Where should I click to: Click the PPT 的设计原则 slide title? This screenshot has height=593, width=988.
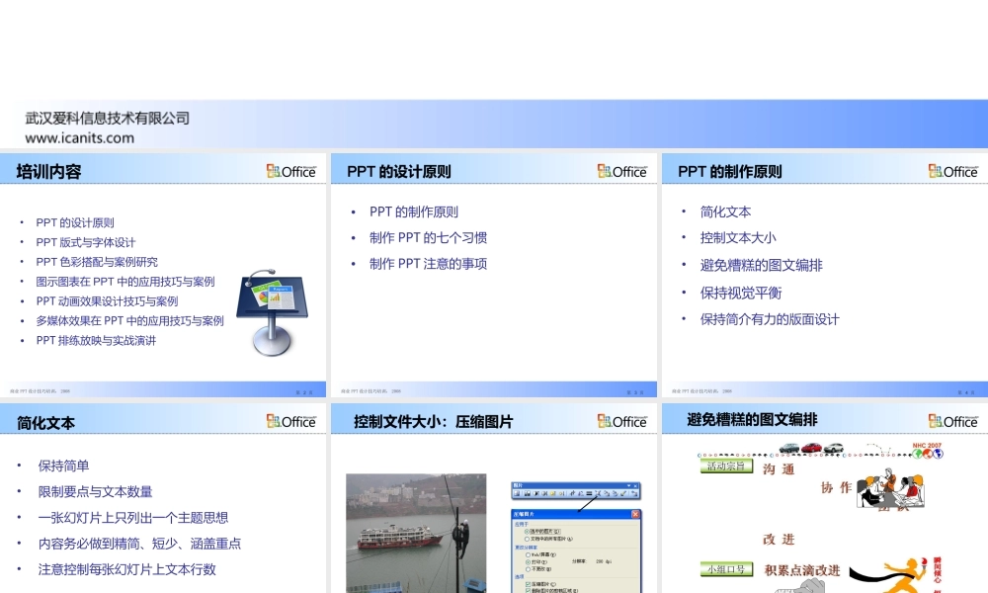coord(399,171)
